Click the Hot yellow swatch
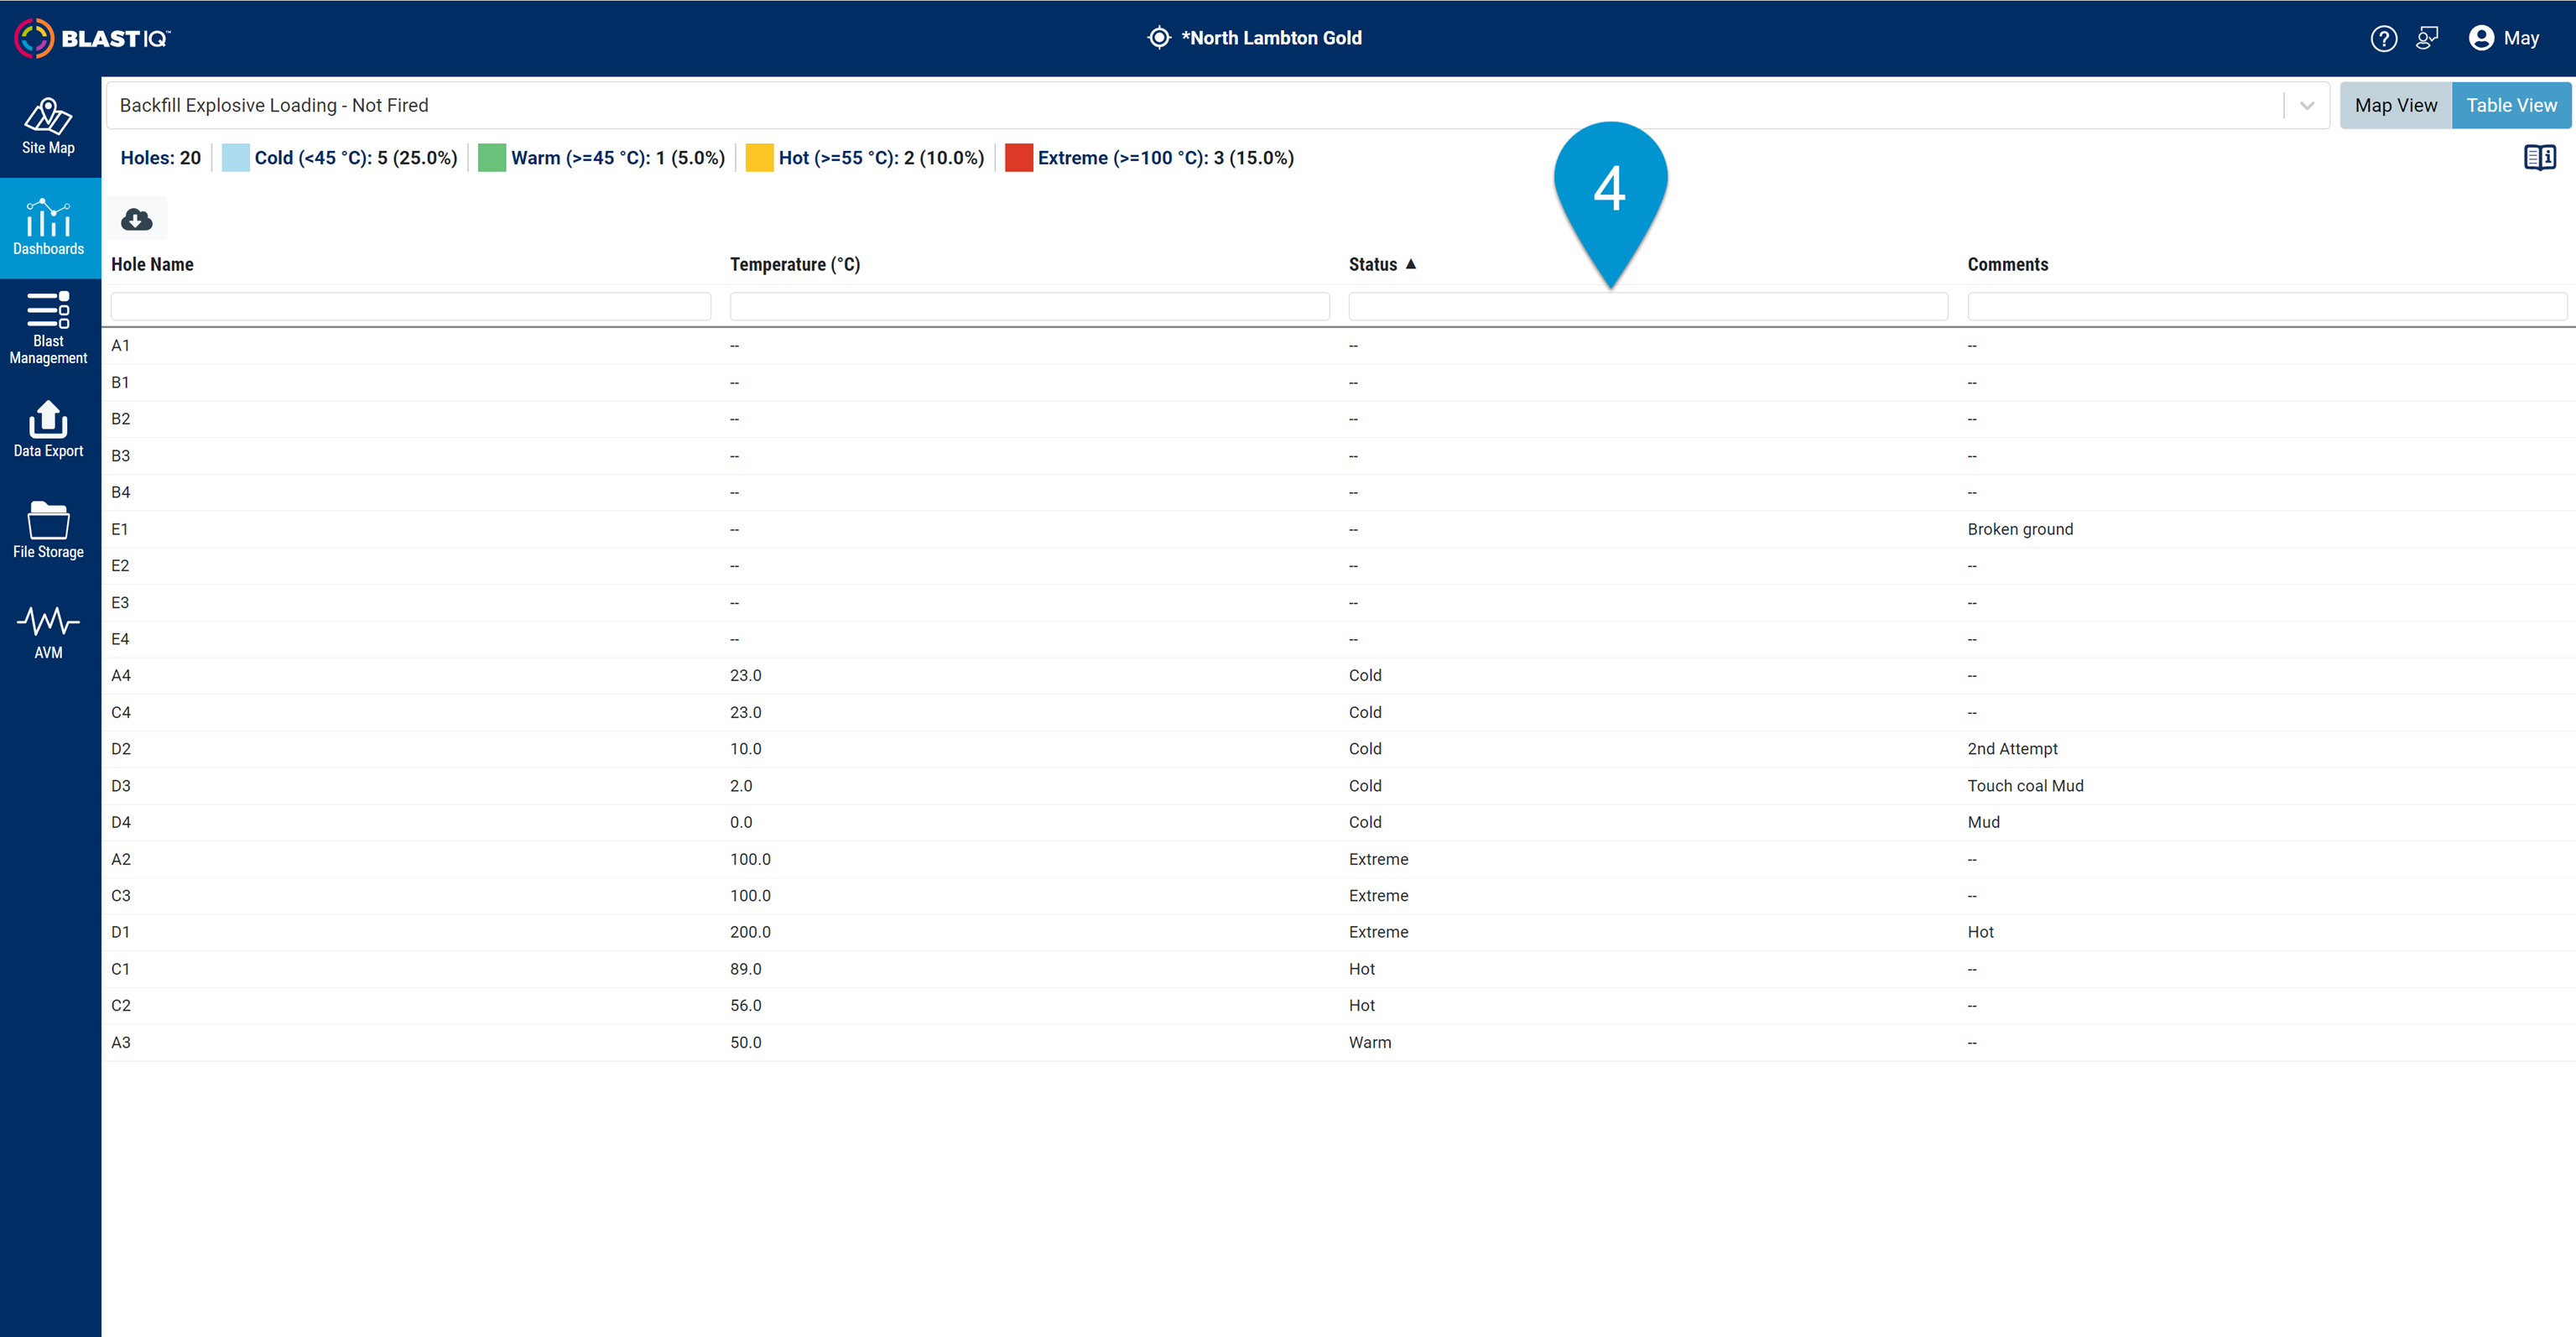The image size is (2576, 1337). (759, 158)
